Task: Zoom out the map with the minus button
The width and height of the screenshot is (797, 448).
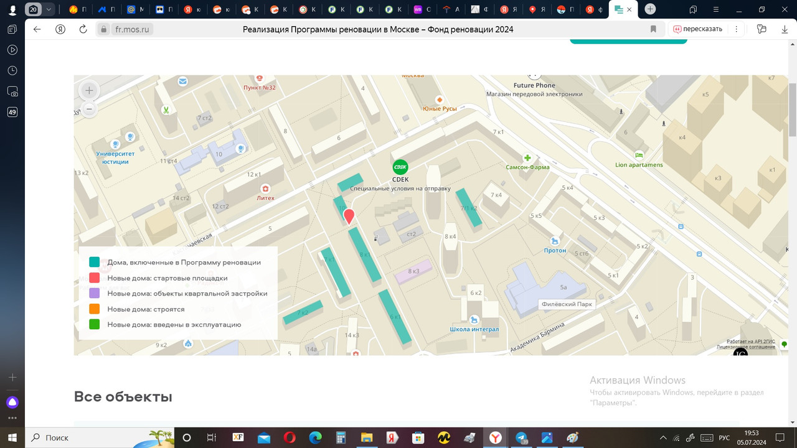Action: tap(89, 109)
